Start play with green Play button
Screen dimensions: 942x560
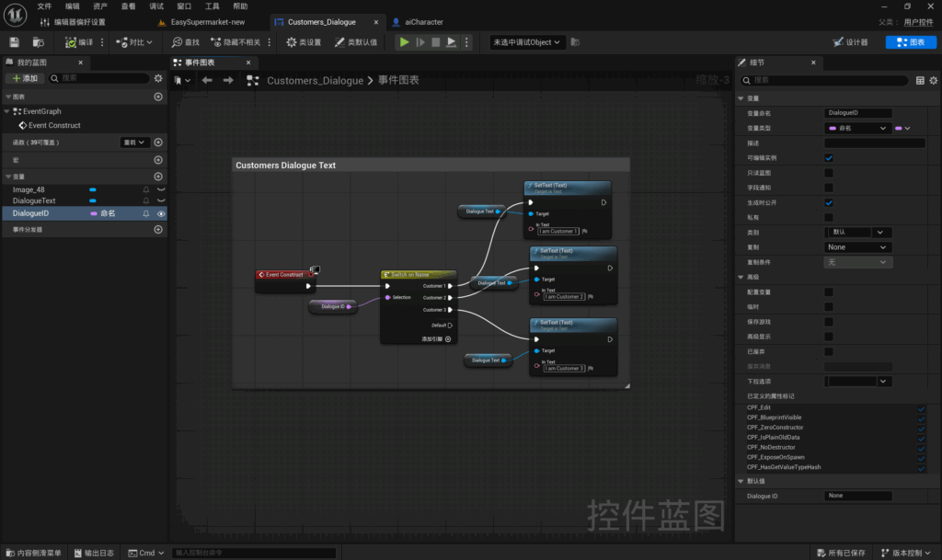(405, 42)
